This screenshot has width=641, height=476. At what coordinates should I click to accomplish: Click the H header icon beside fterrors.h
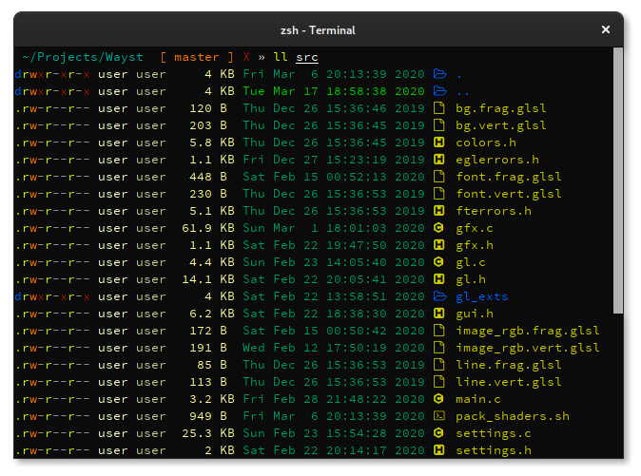(439, 211)
